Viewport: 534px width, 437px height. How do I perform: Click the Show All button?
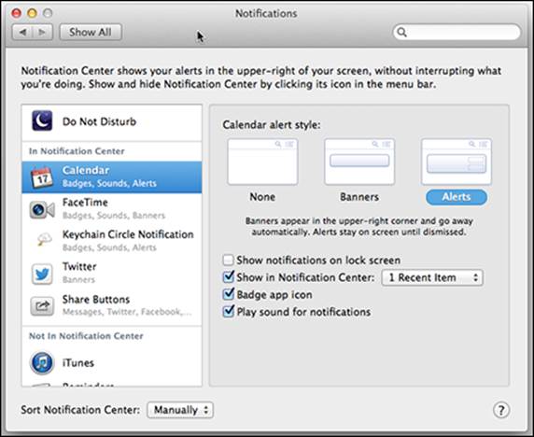(x=91, y=33)
